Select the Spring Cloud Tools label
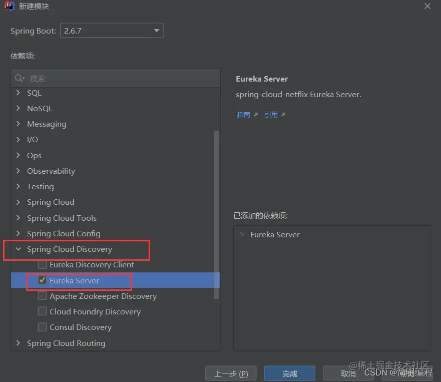This screenshot has height=382, width=441. [62, 218]
